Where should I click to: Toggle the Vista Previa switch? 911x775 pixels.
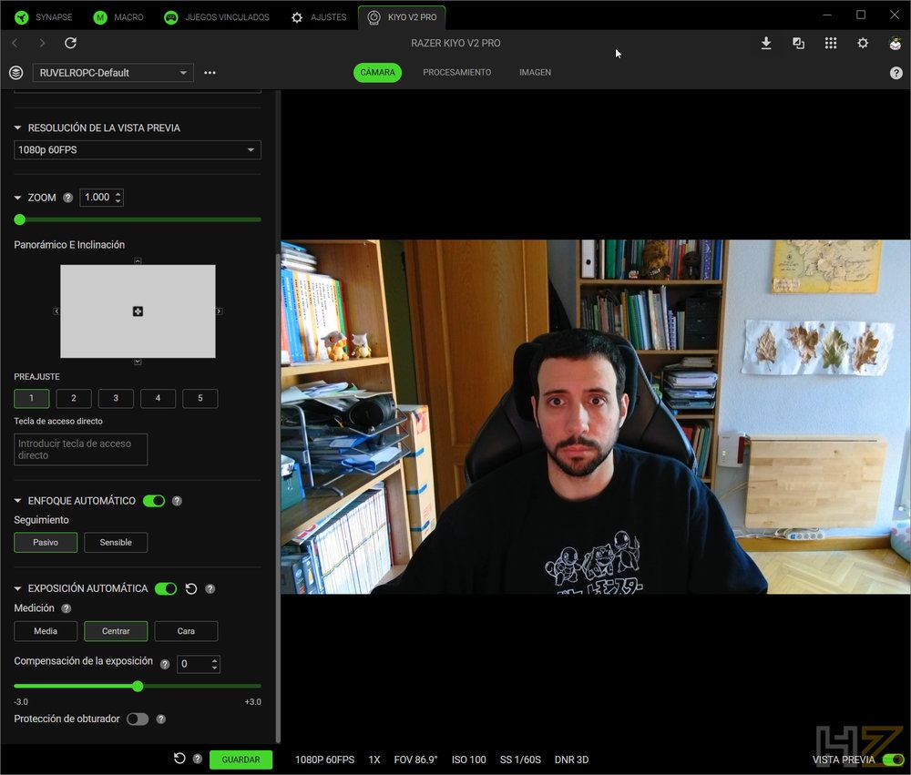(x=893, y=760)
